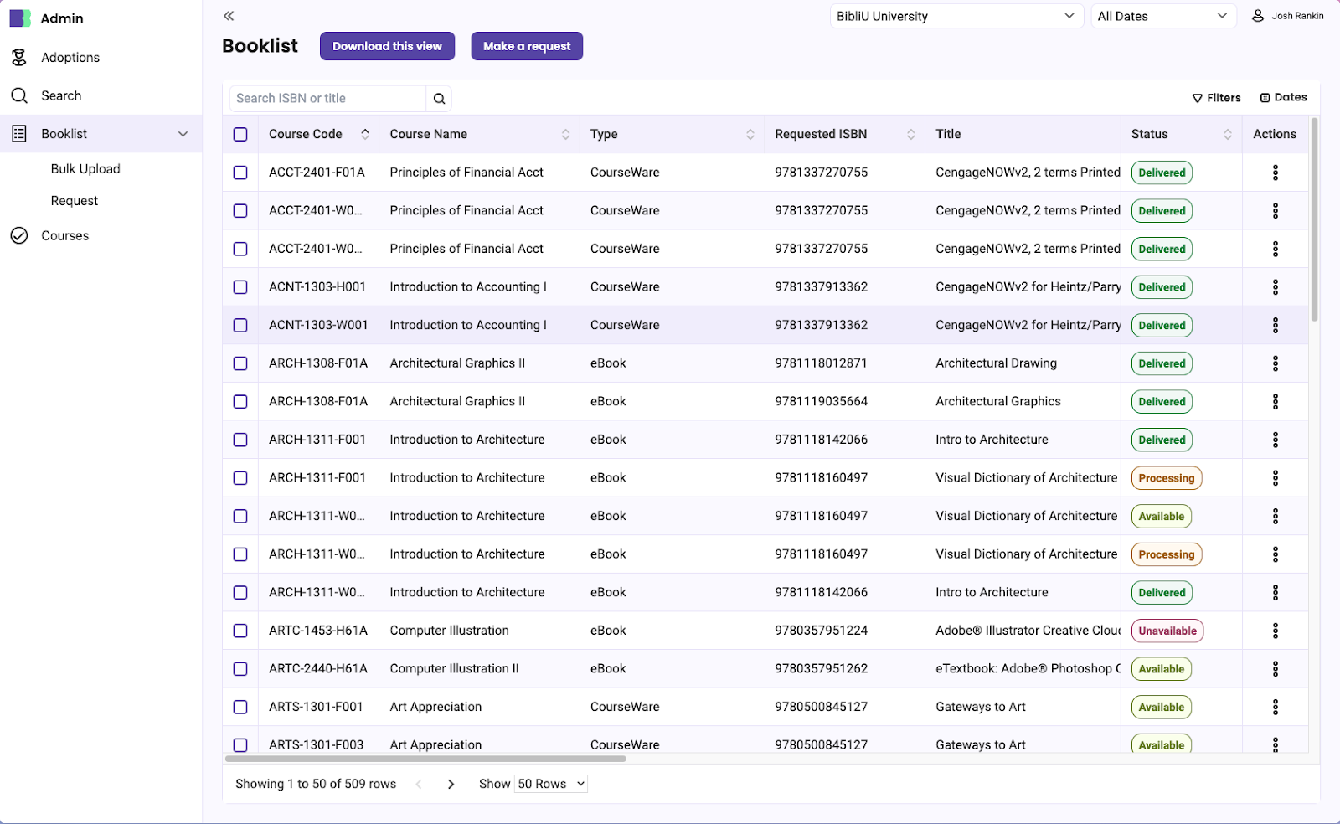Open the BibliU University dropdown

point(954,16)
